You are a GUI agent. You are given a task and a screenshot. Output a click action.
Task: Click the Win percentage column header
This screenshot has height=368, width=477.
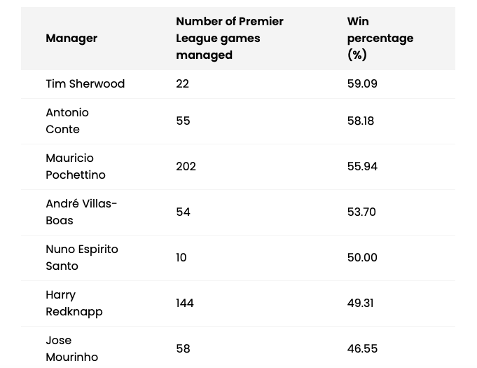[x=380, y=39]
